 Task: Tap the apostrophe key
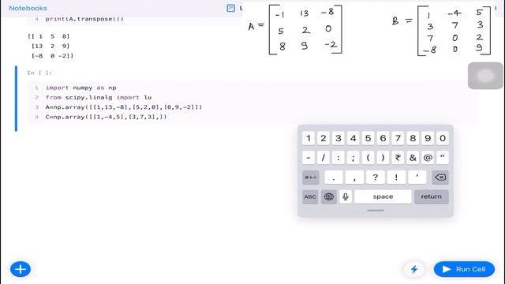pos(417,177)
